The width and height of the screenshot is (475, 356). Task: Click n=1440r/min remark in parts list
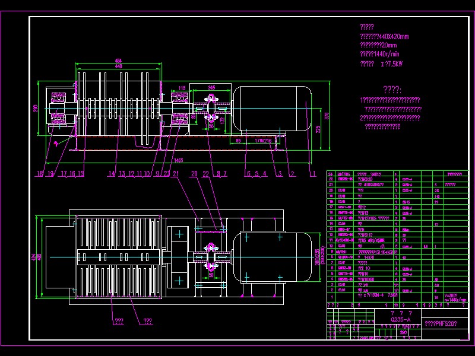tap(455, 300)
